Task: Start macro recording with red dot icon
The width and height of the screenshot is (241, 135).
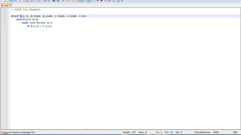Action: [98, 1]
